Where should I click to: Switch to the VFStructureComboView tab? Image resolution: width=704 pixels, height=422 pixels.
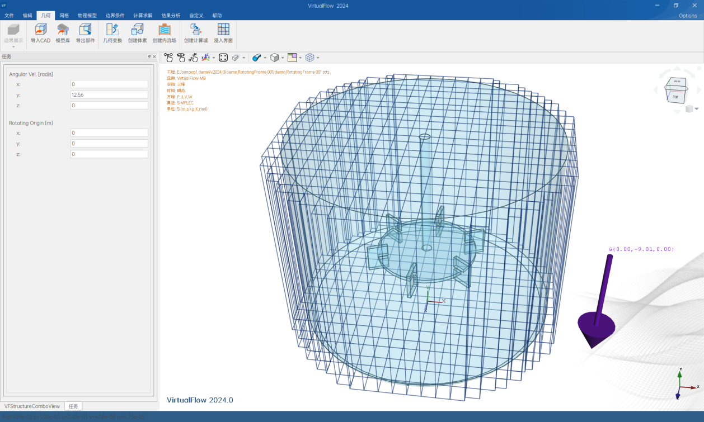tap(32, 406)
